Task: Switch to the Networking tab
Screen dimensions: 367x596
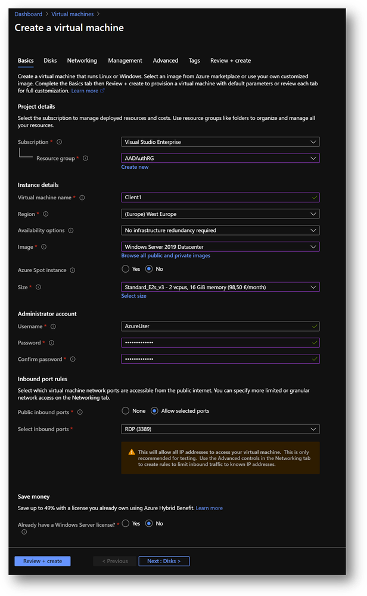Action: click(x=82, y=60)
